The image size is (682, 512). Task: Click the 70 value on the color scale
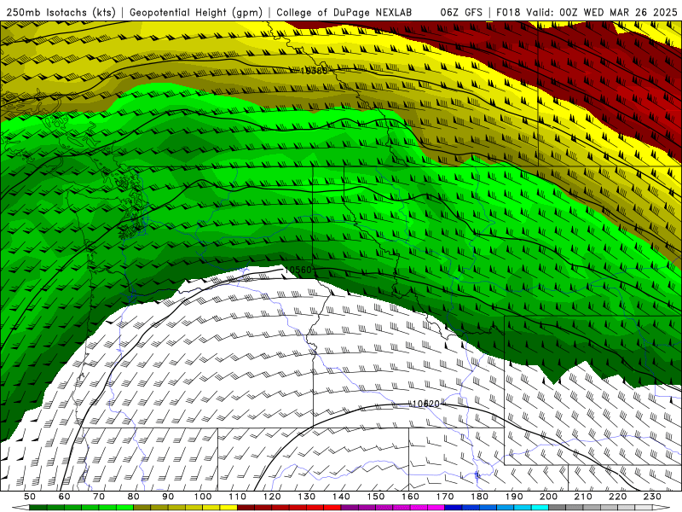click(x=99, y=497)
